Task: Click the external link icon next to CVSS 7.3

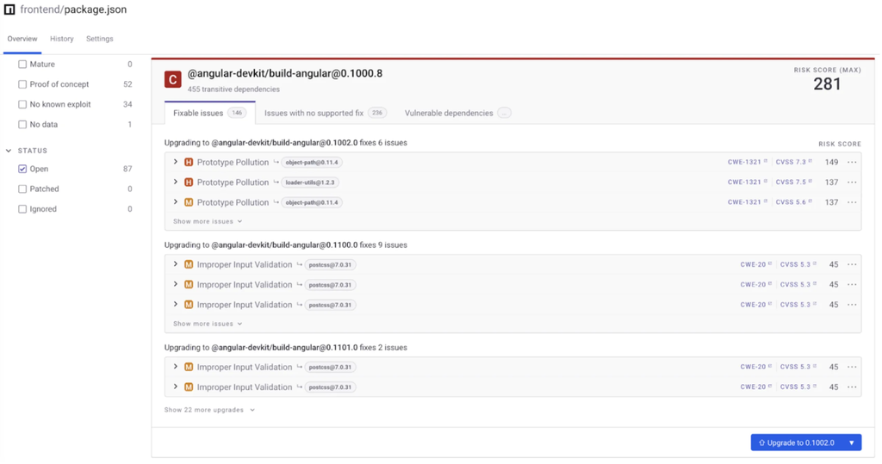Action: [811, 162]
